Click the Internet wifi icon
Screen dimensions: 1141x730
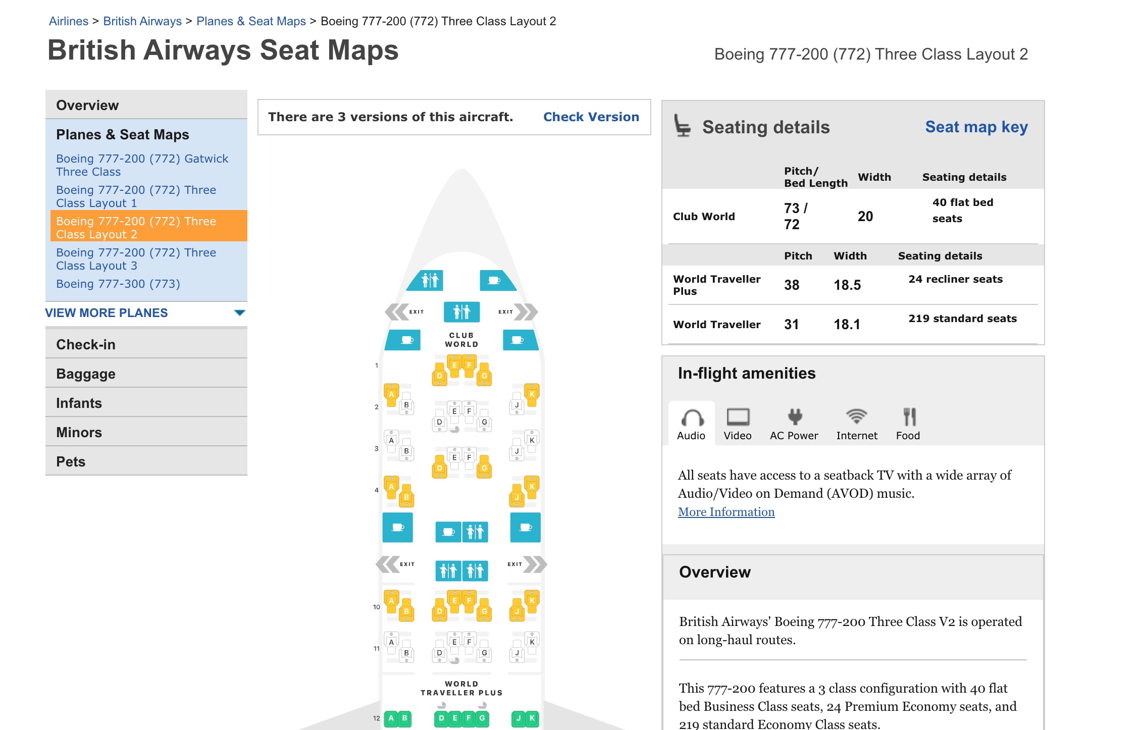click(x=856, y=417)
